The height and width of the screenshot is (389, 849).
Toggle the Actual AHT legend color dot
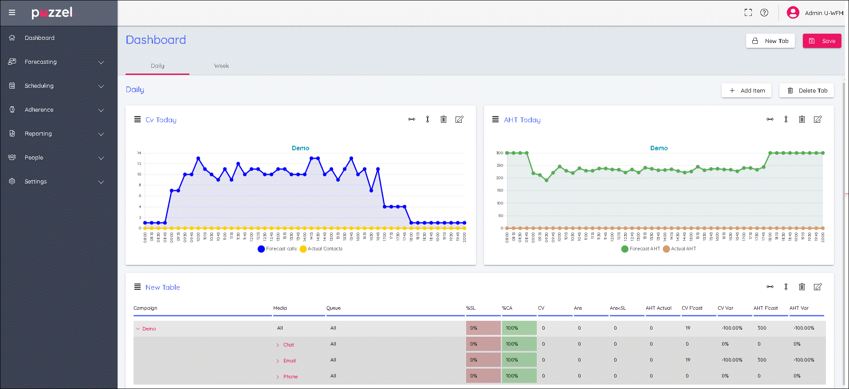pyautogui.click(x=666, y=249)
